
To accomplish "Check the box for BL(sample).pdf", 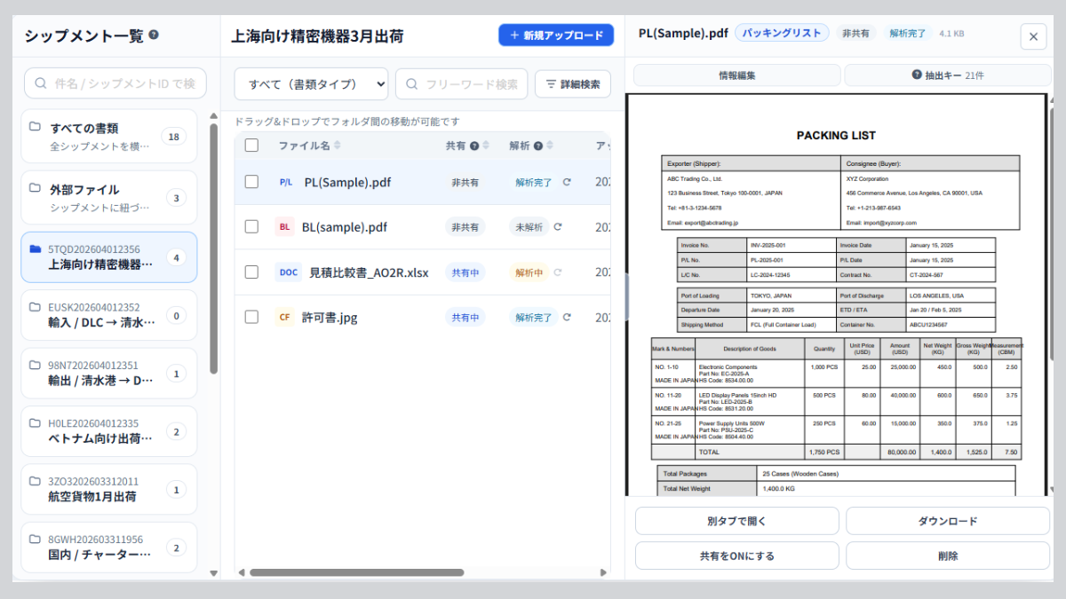I will 251,227.
